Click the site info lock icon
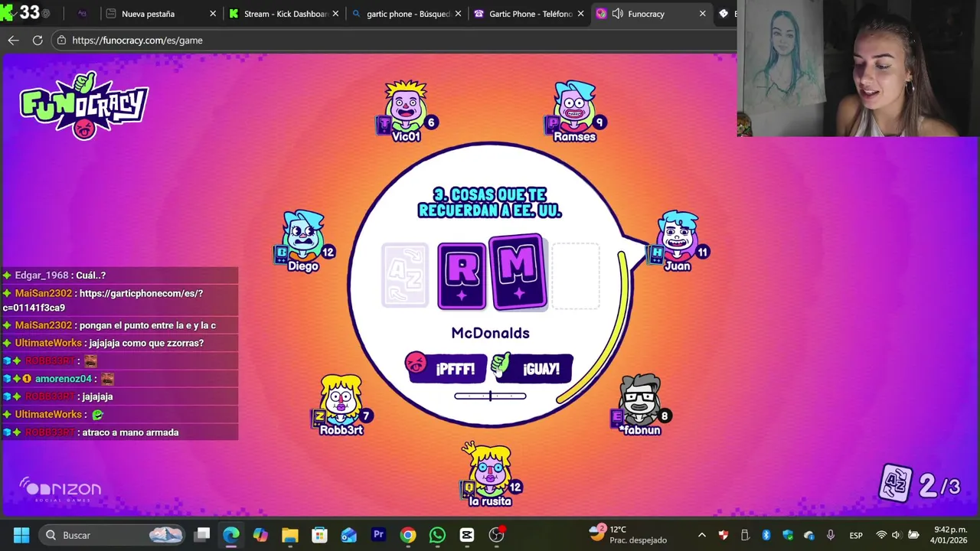This screenshot has height=551, width=980. tap(62, 40)
